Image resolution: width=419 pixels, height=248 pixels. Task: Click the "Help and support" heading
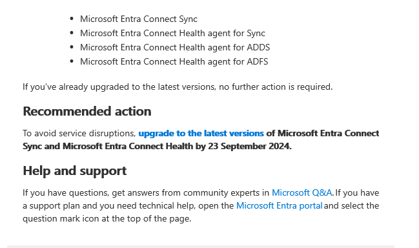pyautogui.click(x=74, y=170)
